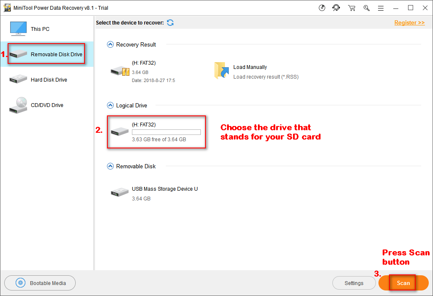This screenshot has height=296, width=433.
Task: Maximize the MiniTool window
Action: (411, 8)
